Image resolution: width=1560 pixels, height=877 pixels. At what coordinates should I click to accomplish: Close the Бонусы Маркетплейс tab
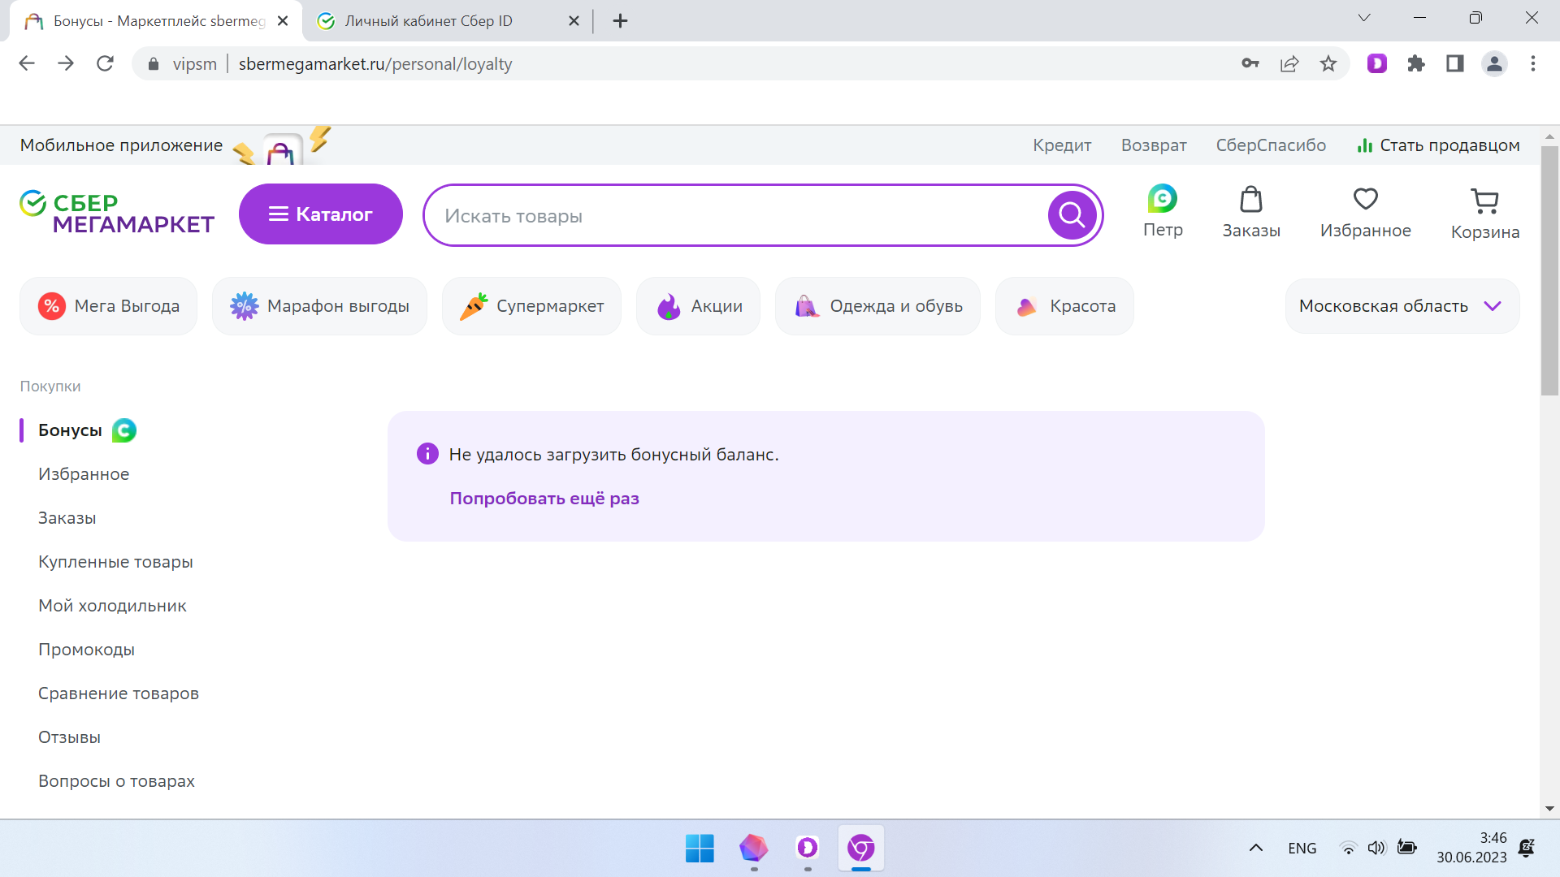point(283,21)
